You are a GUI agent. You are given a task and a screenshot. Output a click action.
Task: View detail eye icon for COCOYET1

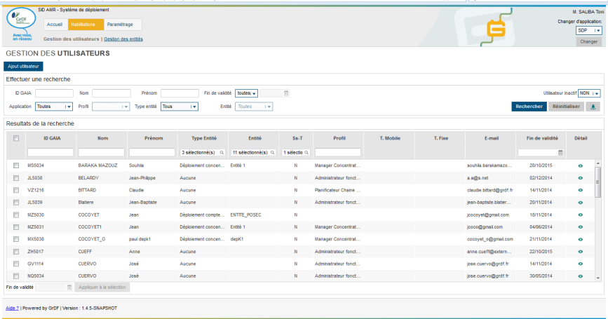(x=581, y=227)
